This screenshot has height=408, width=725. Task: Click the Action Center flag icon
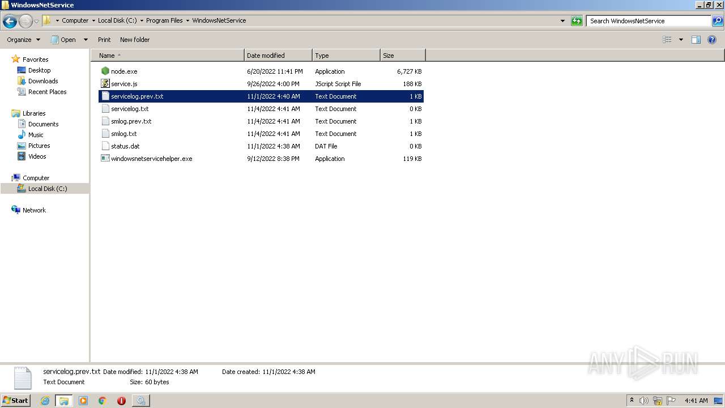tap(671, 401)
